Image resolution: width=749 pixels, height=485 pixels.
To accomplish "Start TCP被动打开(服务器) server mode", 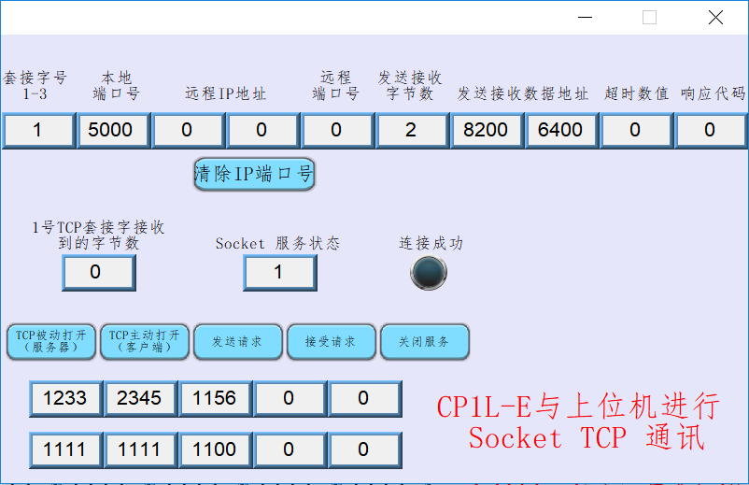I will coord(50,342).
